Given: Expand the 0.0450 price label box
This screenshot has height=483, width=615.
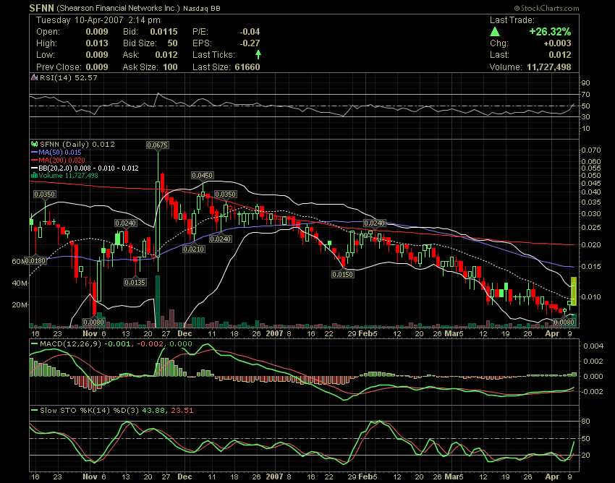Looking at the screenshot, I should 201,174.
